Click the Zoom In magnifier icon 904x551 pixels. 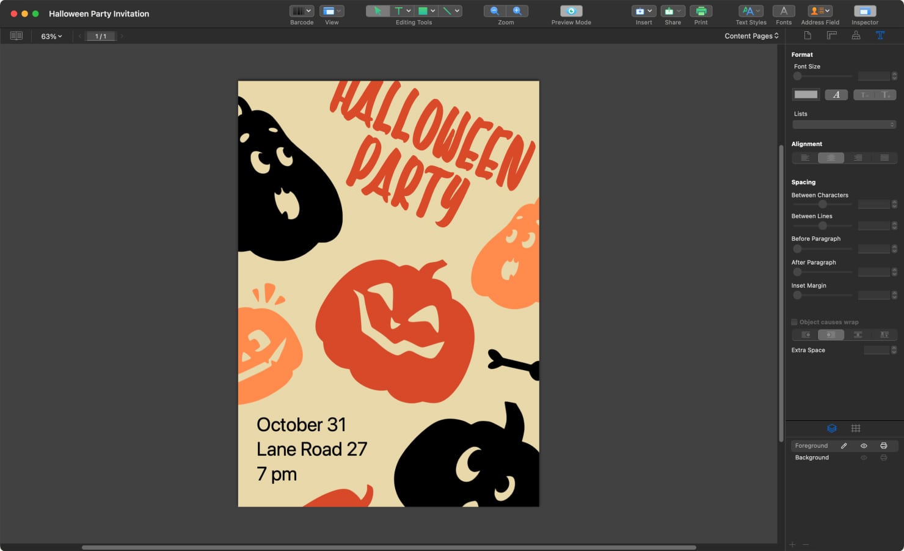click(x=517, y=10)
